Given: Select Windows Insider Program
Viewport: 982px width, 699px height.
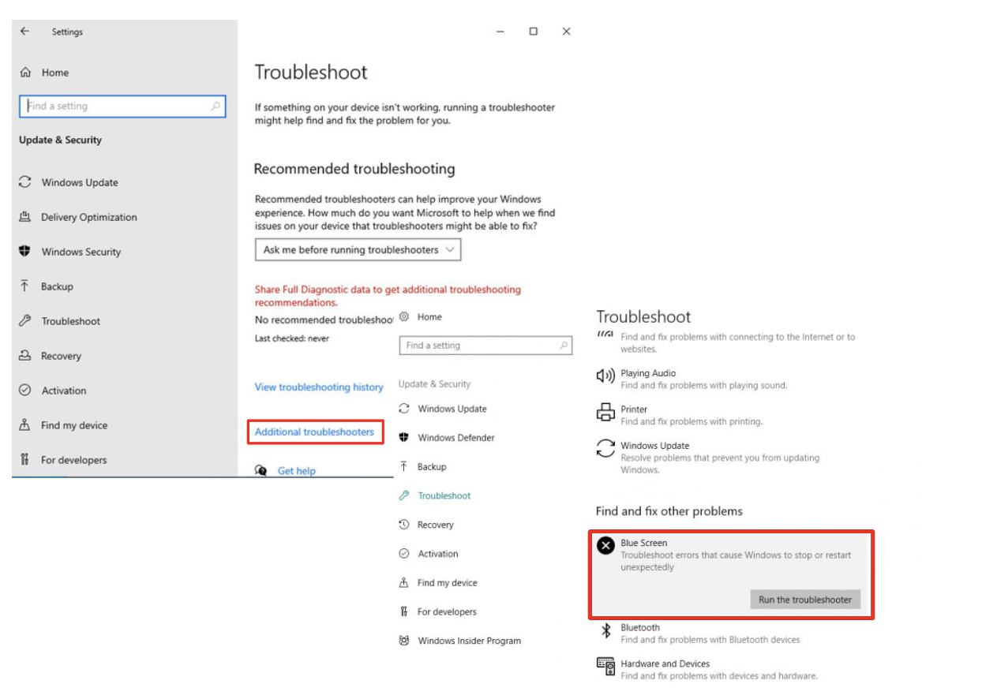Looking at the screenshot, I should click(468, 641).
